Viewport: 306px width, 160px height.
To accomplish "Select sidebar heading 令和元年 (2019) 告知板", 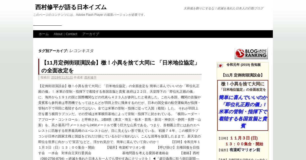I will 244,65.
